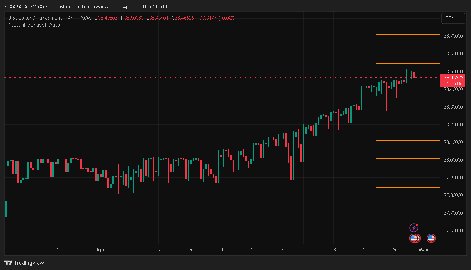The height and width of the screenshot is (270, 471).
Task: Click the TradingView logo at bottom left
Action: point(24,263)
